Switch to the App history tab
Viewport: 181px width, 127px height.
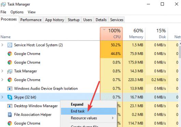pyautogui.click(x=55, y=20)
